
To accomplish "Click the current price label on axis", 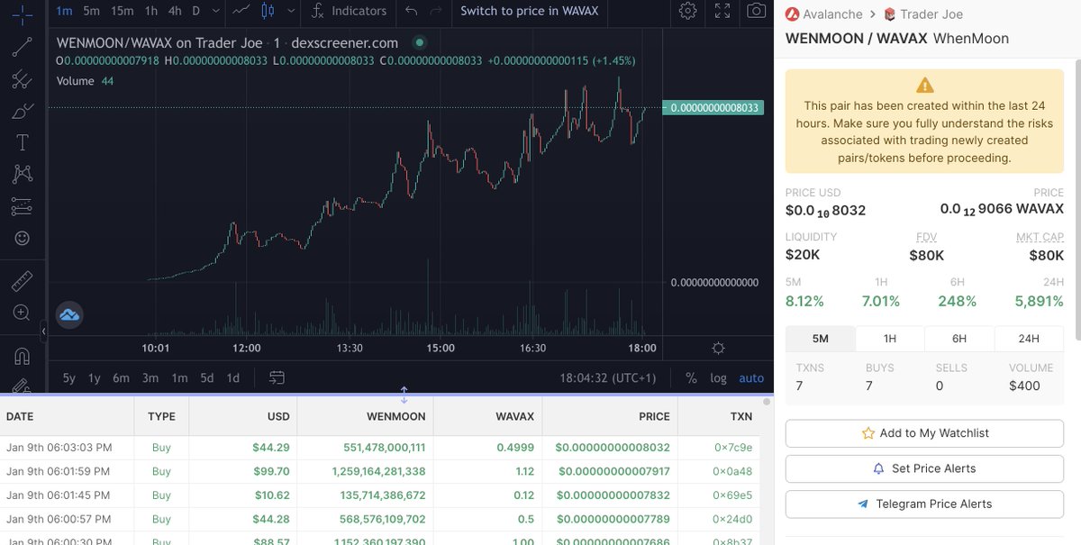I will 712,107.
